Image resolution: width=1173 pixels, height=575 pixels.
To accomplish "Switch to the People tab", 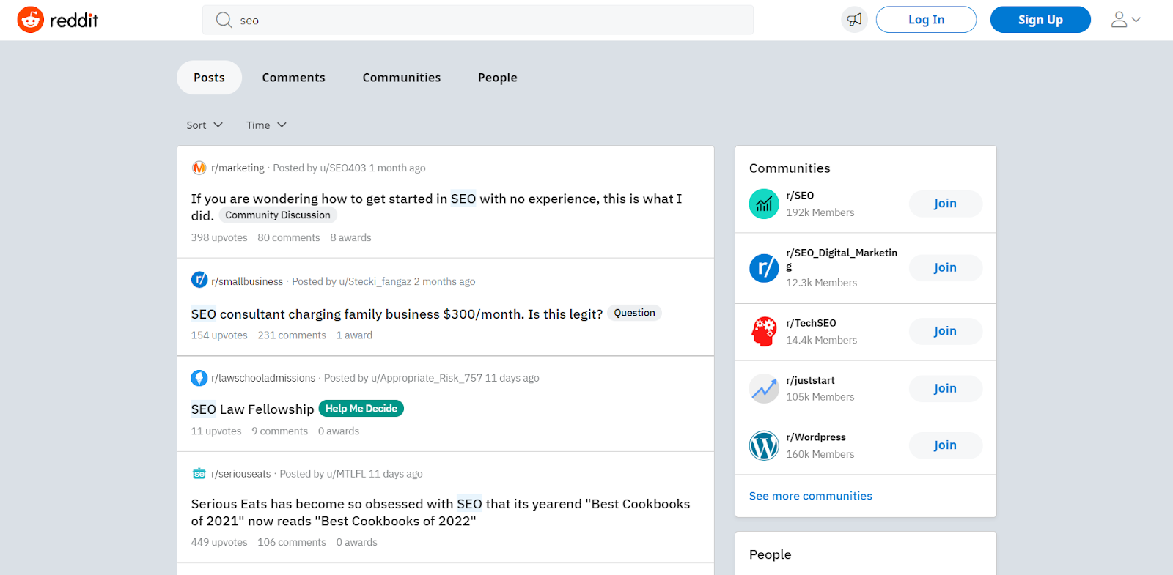I will point(498,78).
